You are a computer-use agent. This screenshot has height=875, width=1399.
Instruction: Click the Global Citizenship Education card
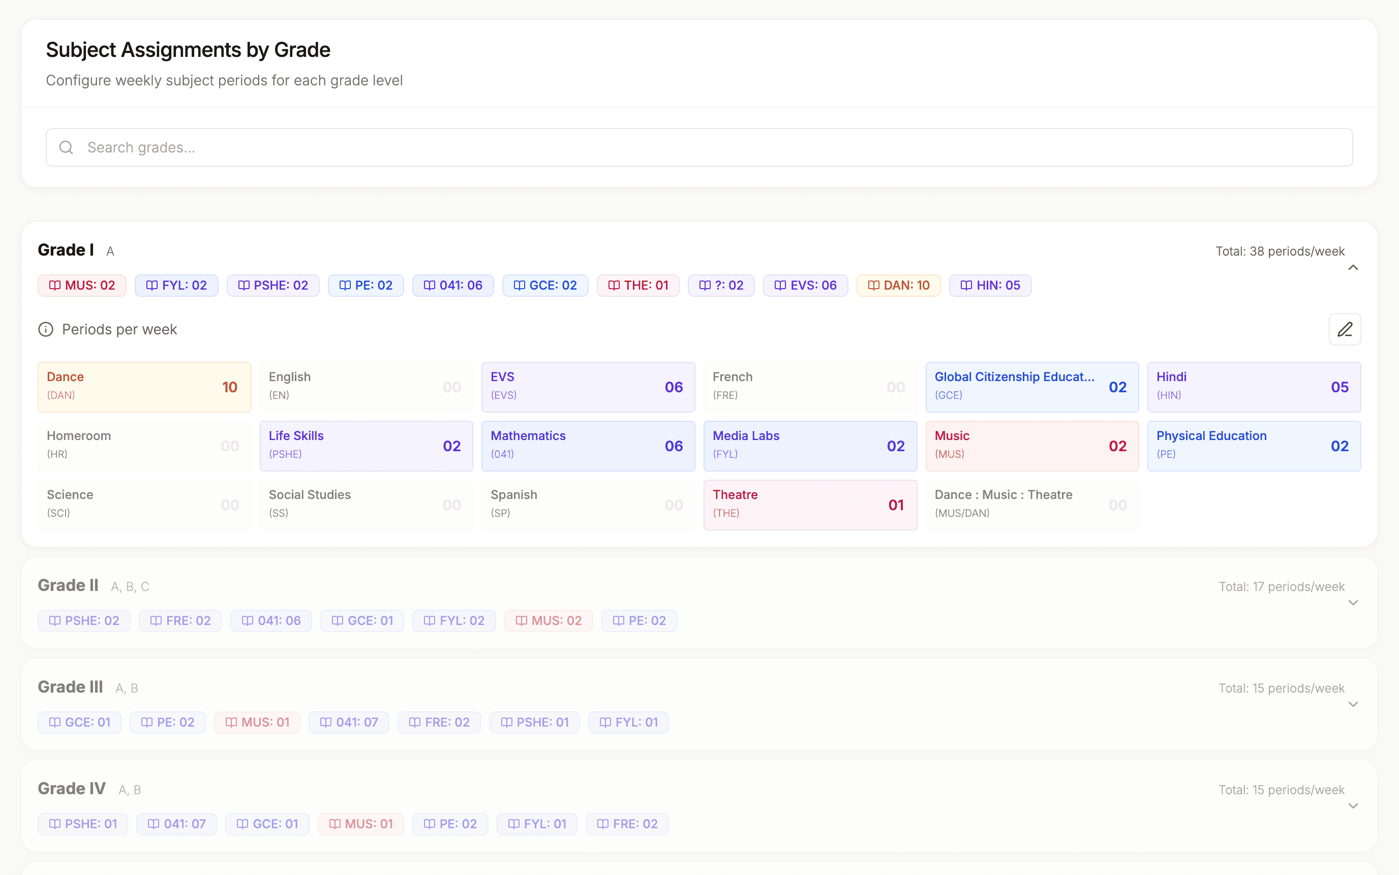point(1031,387)
